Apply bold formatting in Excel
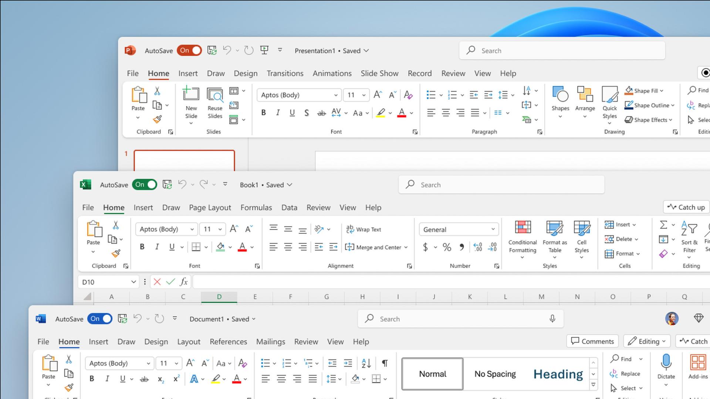The width and height of the screenshot is (710, 399). 142,247
